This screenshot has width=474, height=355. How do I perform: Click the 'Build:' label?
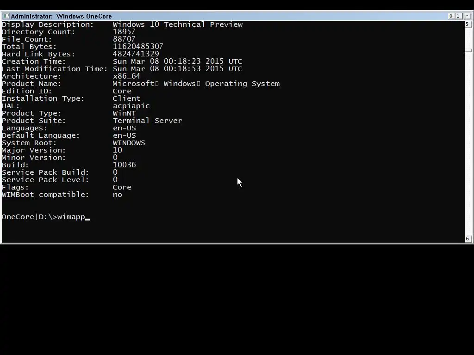pos(15,165)
